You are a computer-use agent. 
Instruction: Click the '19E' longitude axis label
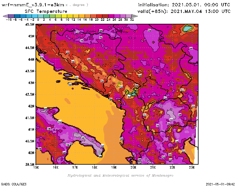[114, 167]
